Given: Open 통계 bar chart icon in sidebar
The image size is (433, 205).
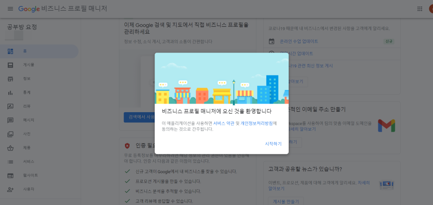Looking at the screenshot, I should point(11,93).
